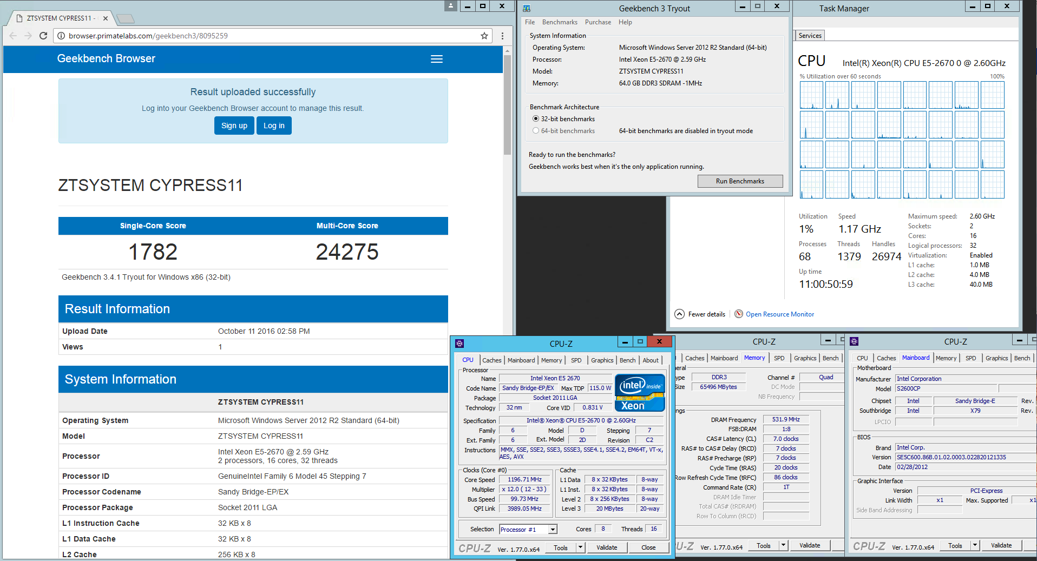Click the Intel Xeon inside logo
Viewport: 1037px width, 561px height.
pyautogui.click(x=640, y=393)
